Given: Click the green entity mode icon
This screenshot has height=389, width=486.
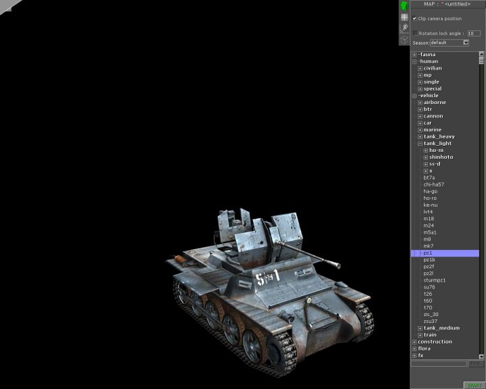Looking at the screenshot, I should 404,5.
